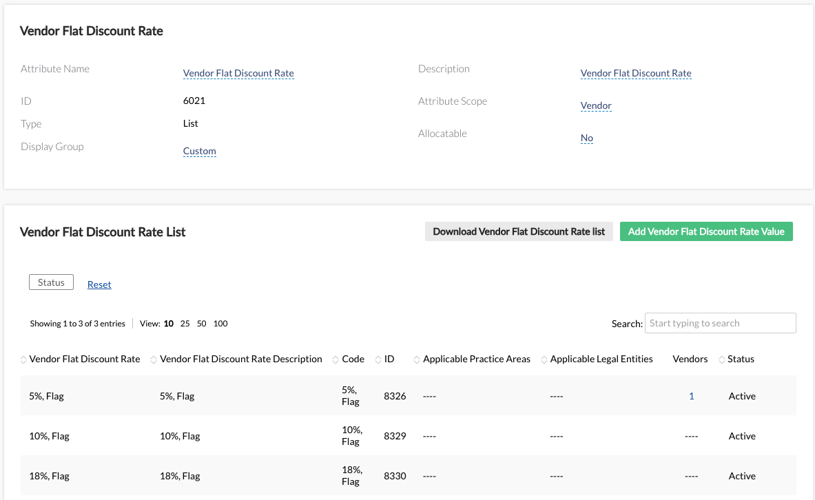Toggle Allocatable No value

(587, 138)
